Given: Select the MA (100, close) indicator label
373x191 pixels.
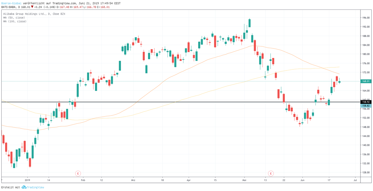Looking at the screenshot, I should pyautogui.click(x=15, y=21).
